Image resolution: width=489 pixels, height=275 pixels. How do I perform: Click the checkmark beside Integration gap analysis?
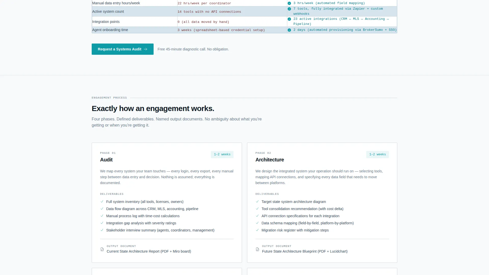pyautogui.click(x=102, y=223)
